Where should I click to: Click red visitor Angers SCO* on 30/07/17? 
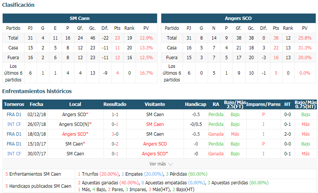[x=155, y=153]
